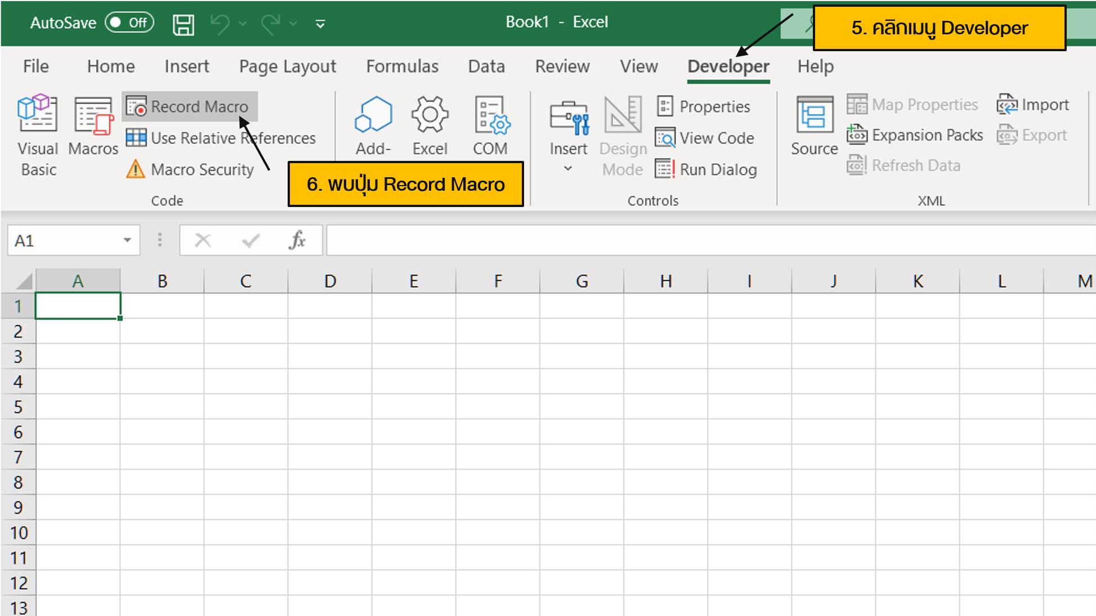The width and height of the screenshot is (1096, 616).
Task: Cancel the formula bar entry
Action: point(203,240)
